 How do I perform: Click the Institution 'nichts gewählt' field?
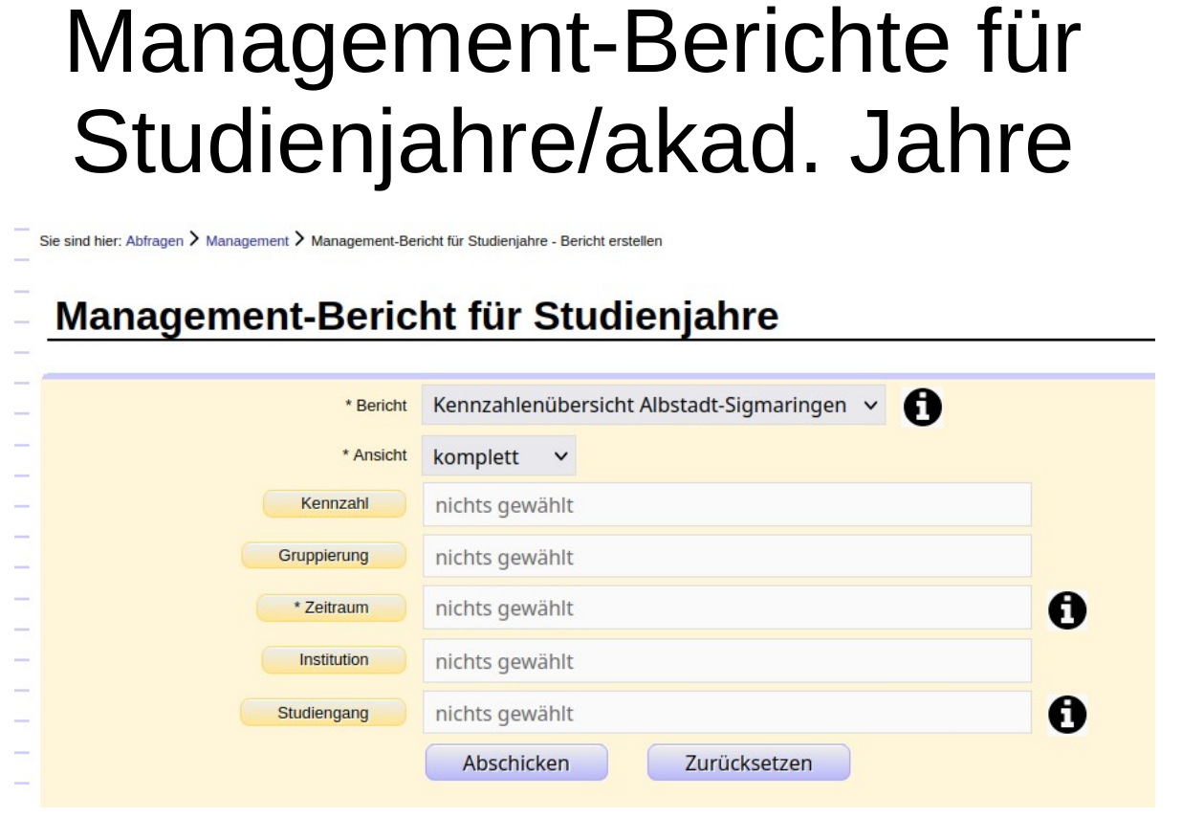click(727, 661)
